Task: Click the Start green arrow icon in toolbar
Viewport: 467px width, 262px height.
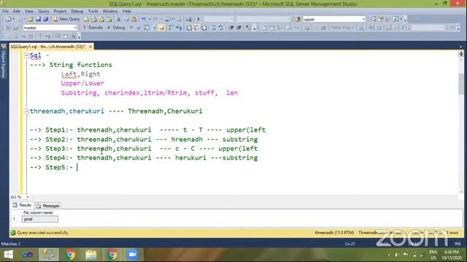Action: pos(198,20)
